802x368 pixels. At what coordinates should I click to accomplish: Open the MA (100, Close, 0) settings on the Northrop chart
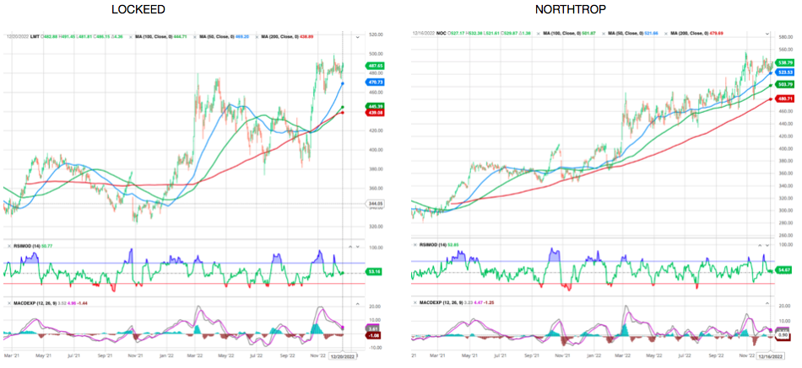pos(561,33)
